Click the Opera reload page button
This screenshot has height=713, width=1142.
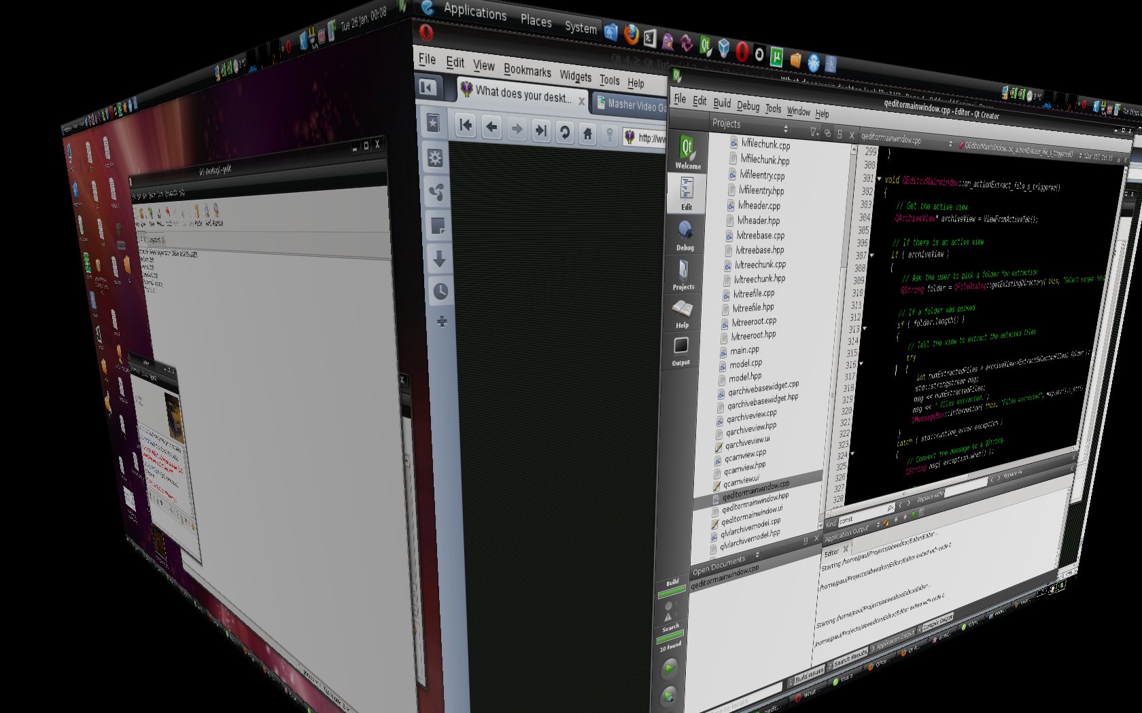coord(564,132)
